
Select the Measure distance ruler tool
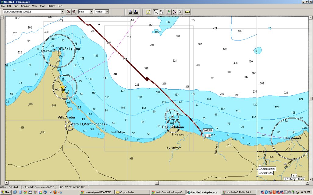[x=187, y=12]
